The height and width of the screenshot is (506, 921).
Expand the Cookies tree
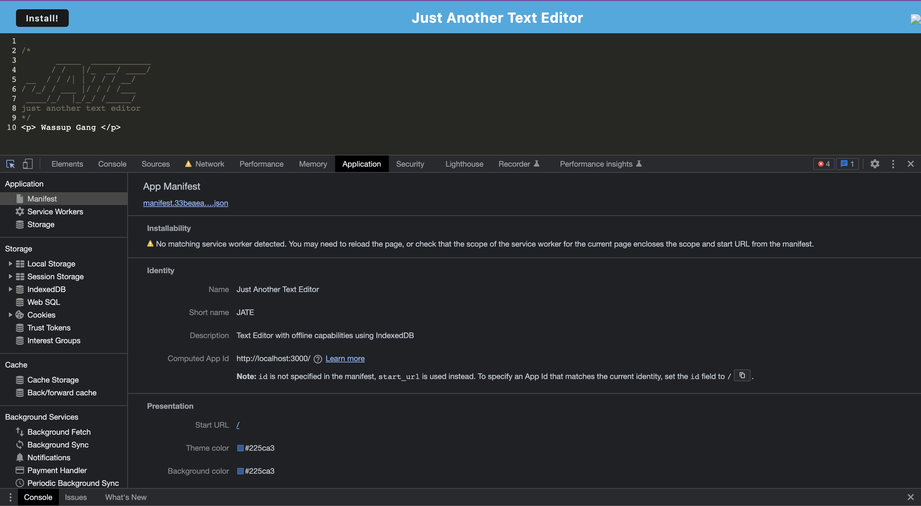coord(10,315)
